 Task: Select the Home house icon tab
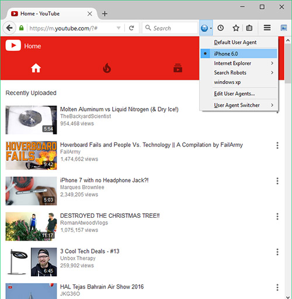click(36, 68)
